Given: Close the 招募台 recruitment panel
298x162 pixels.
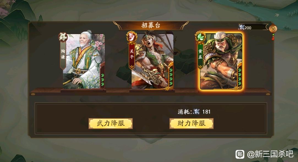Looking at the screenshot, I should tap(273, 29).
